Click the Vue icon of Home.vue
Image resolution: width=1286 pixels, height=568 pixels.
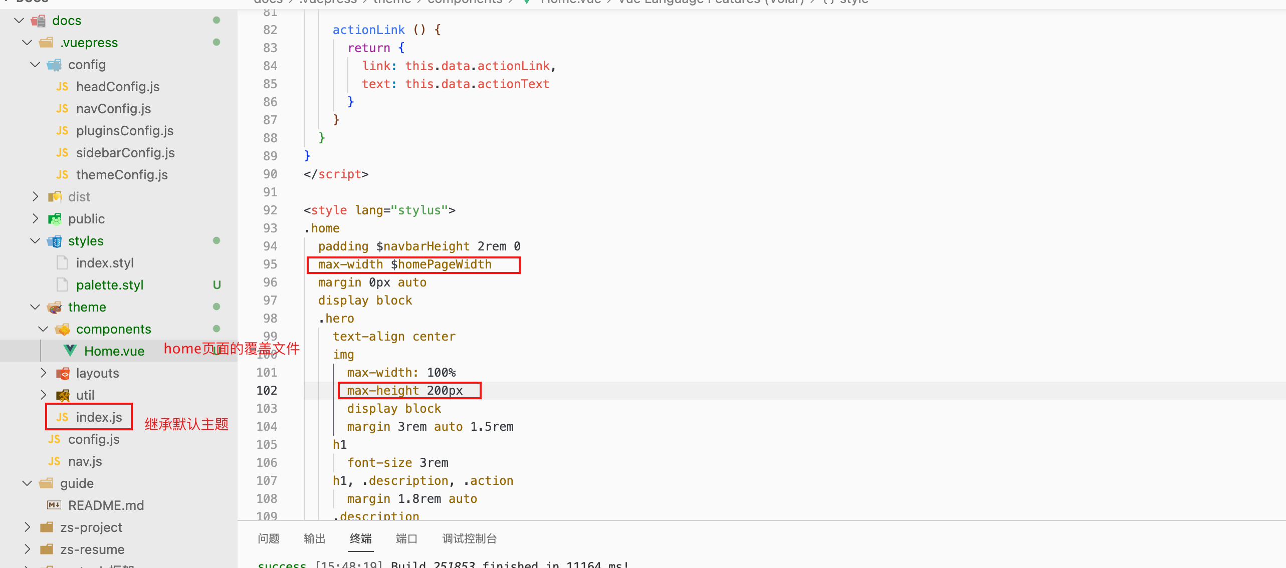point(70,351)
